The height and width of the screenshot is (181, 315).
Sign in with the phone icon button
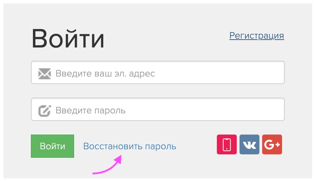(227, 145)
